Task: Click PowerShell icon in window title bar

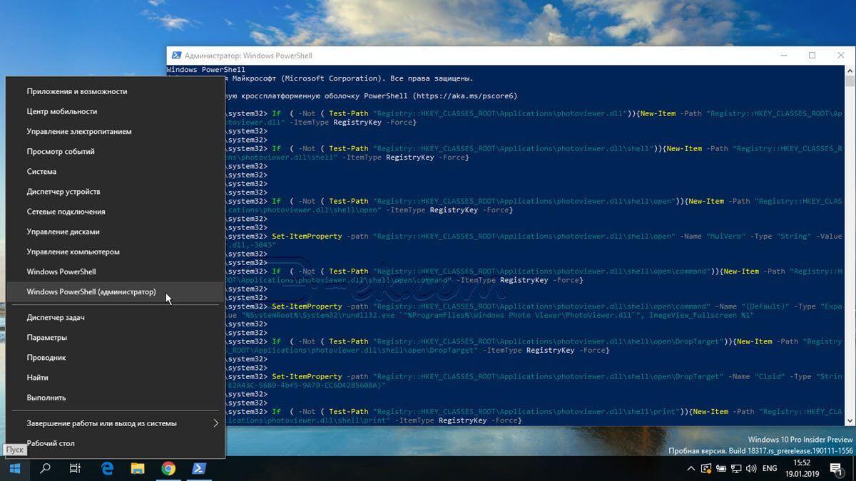Action: pos(175,56)
